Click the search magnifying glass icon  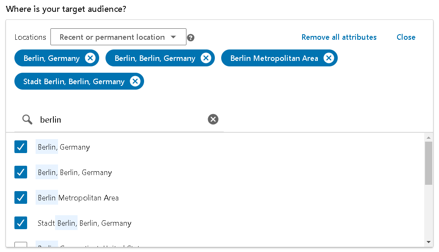pyautogui.click(x=28, y=120)
